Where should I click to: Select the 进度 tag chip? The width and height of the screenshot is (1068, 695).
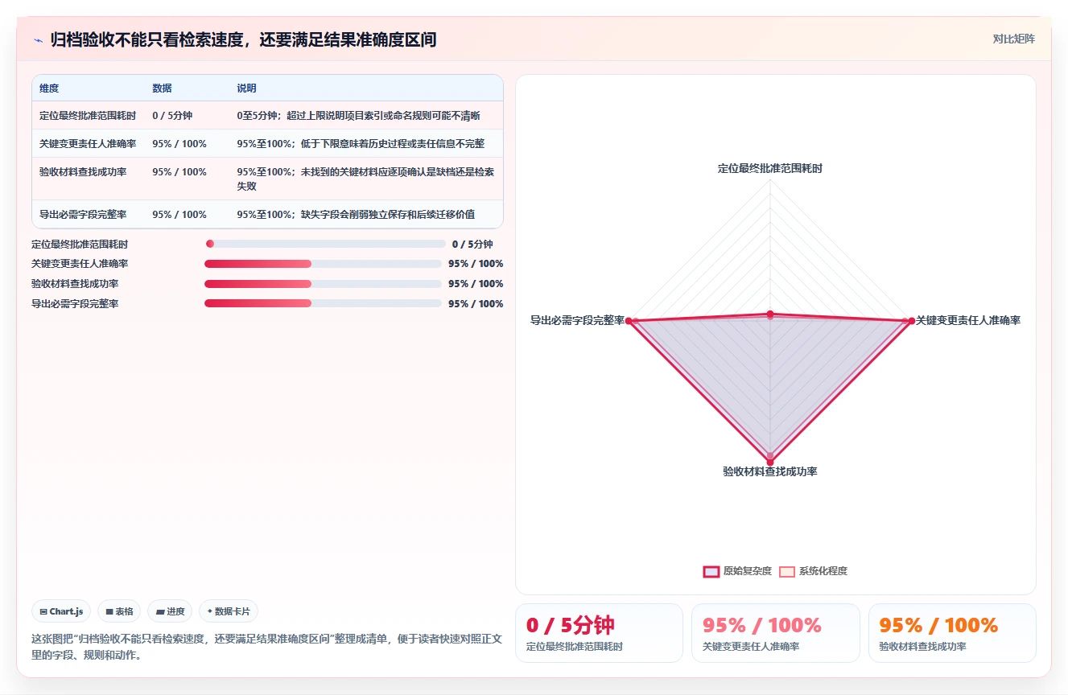coord(170,611)
